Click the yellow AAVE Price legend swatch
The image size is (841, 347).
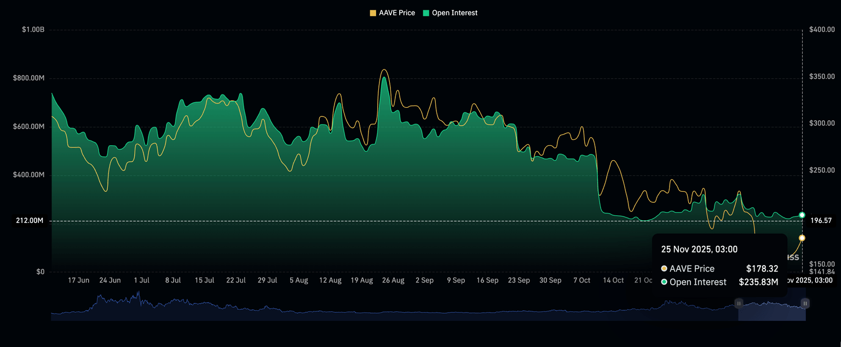(372, 13)
